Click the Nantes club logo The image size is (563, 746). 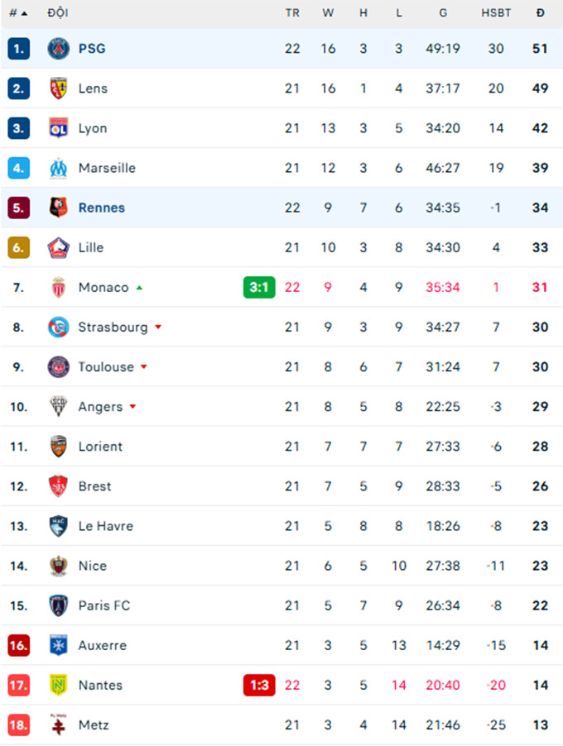[x=59, y=685]
